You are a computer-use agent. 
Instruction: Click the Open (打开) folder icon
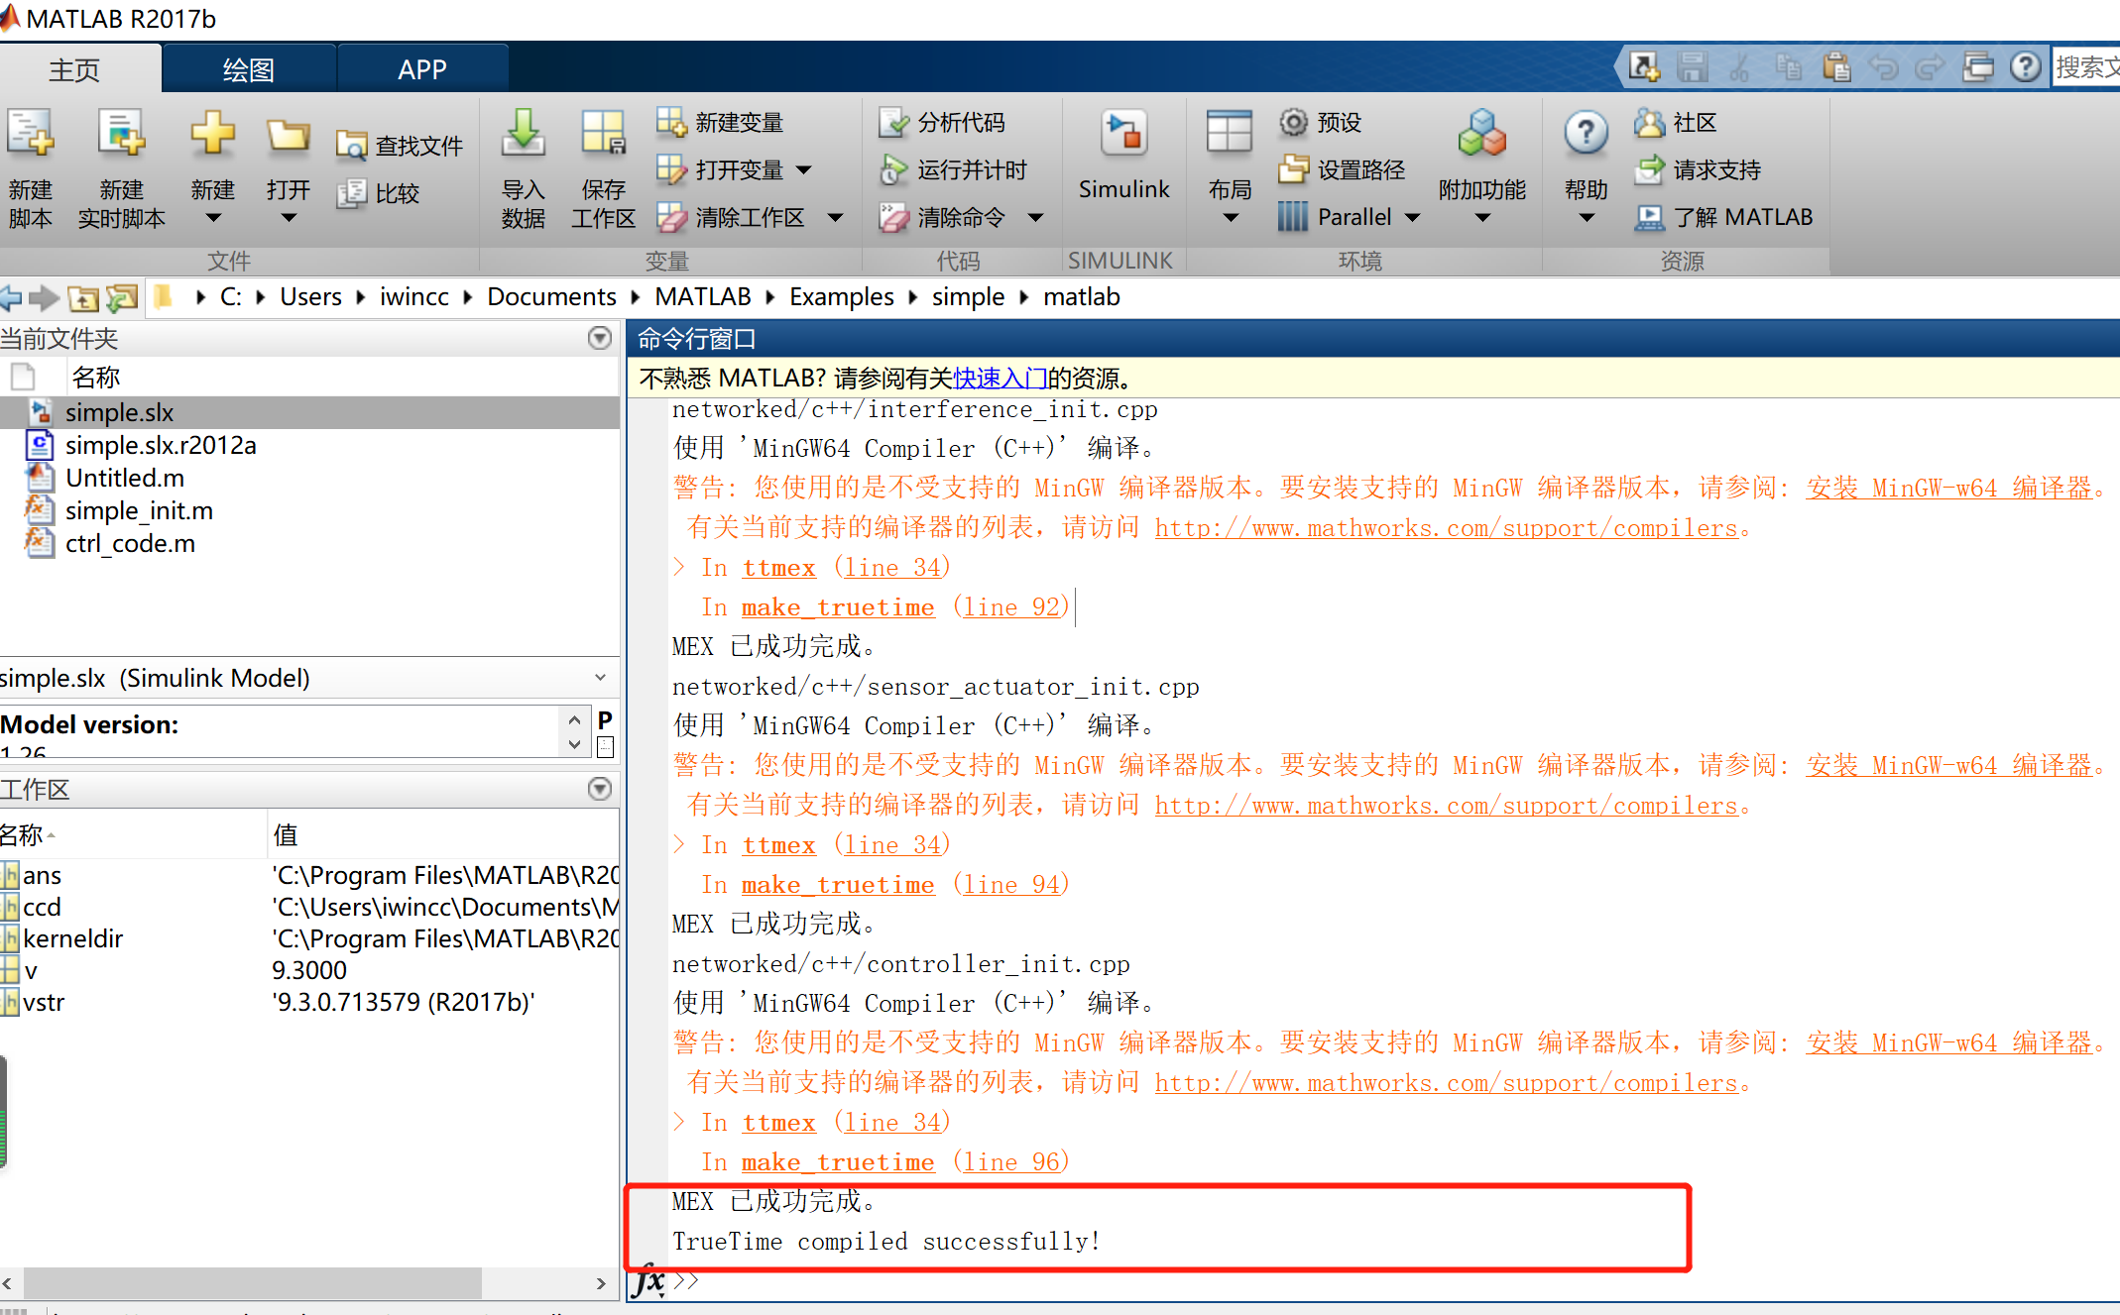pyautogui.click(x=289, y=135)
